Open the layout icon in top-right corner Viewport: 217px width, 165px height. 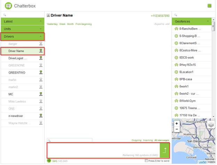tap(209, 6)
